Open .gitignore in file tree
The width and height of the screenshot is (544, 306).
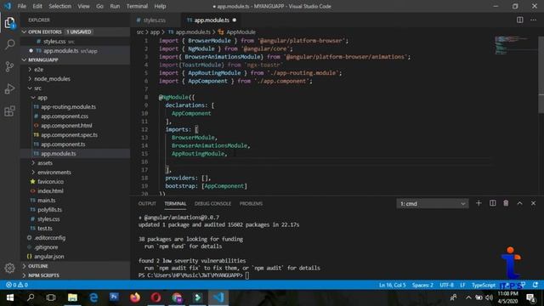(x=46, y=247)
